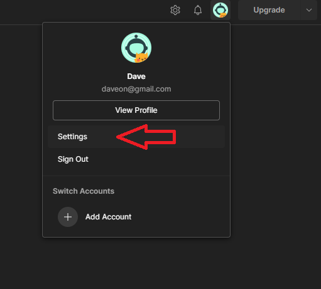Click the Add Account label
The height and width of the screenshot is (289, 321).
click(x=108, y=217)
